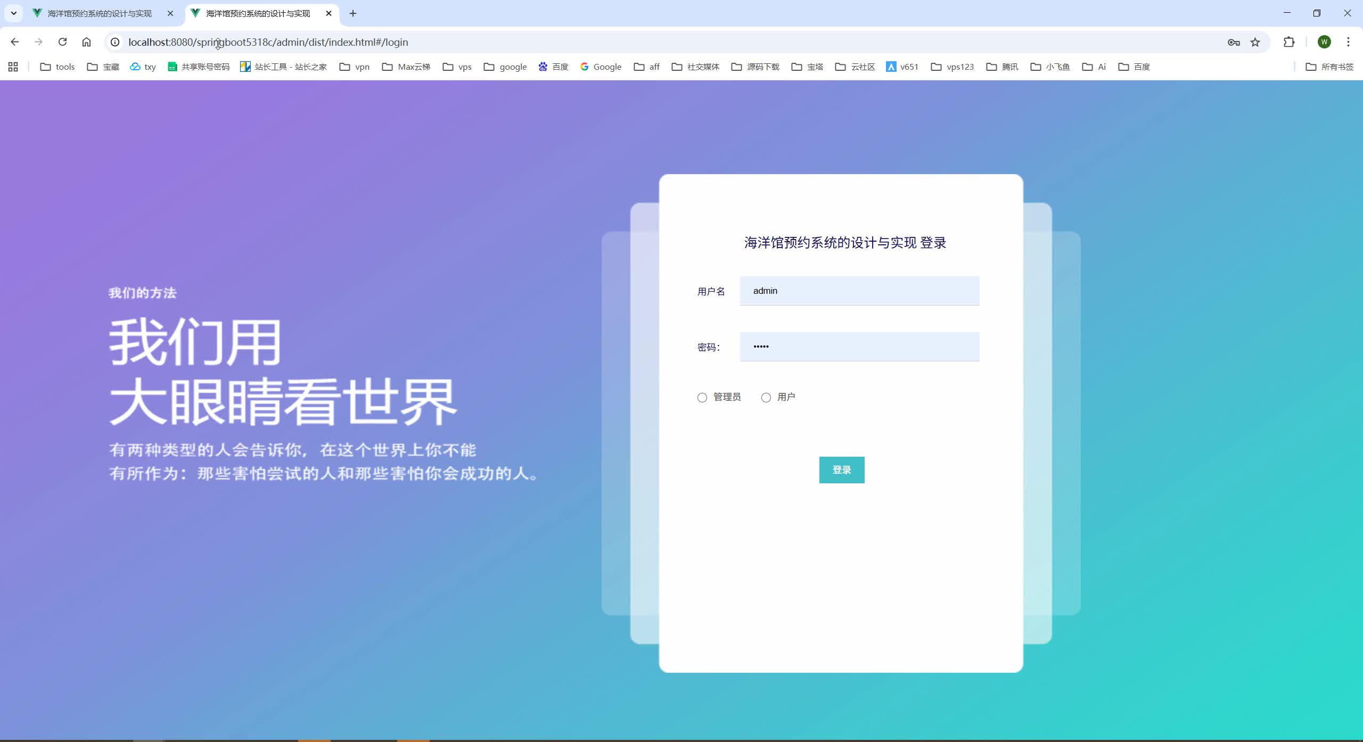
Task: Toggle the bookmark star in address bar
Action: 1254,42
